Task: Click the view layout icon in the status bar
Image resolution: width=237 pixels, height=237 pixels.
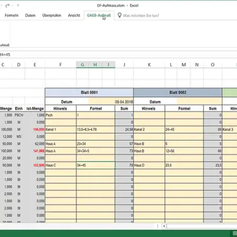Action: point(234,233)
